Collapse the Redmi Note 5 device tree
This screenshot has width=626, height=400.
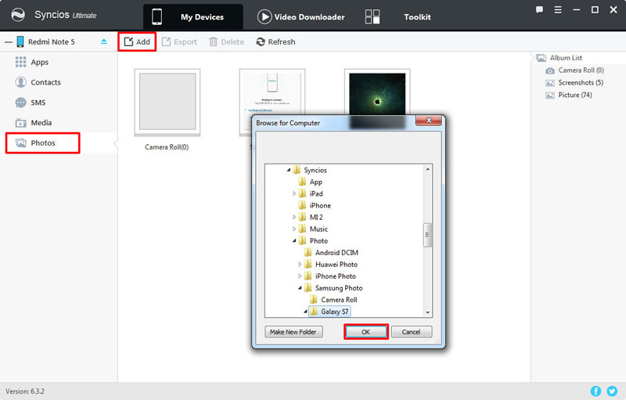(x=9, y=42)
